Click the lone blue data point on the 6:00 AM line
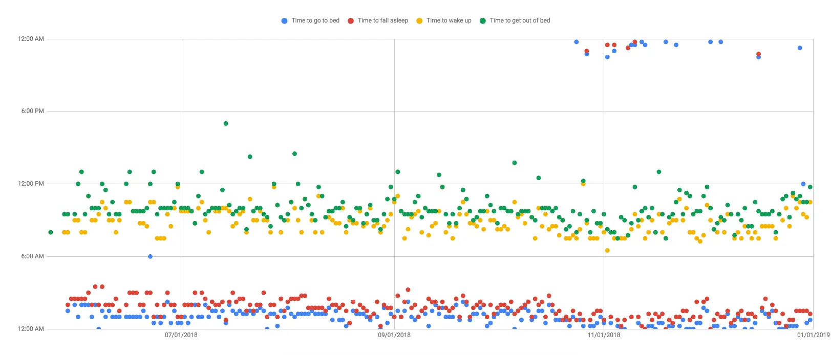Image resolution: width=831 pixels, height=355 pixels. 150,256
